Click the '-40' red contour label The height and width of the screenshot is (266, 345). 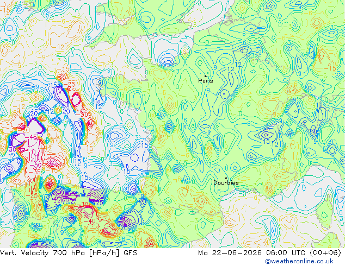[90, 221]
